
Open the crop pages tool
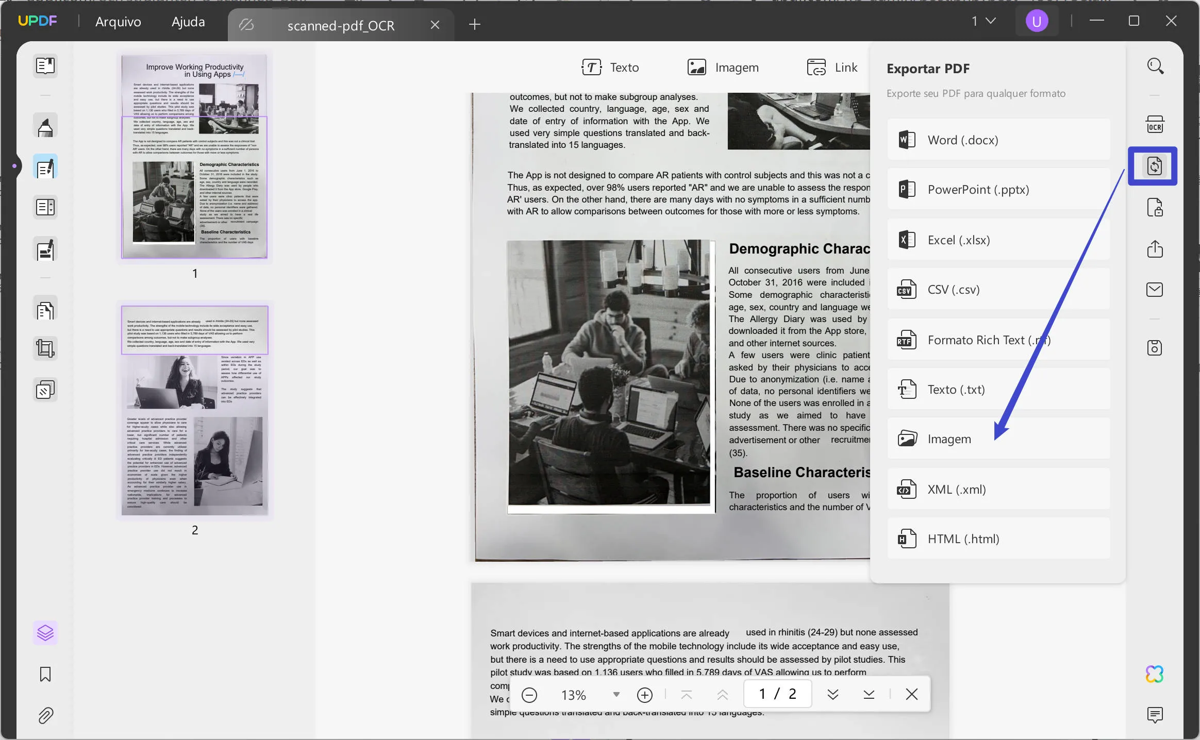pos(45,348)
